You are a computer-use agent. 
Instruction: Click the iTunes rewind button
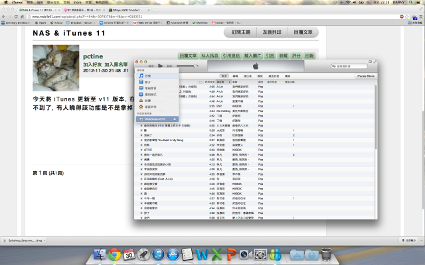point(151,66)
